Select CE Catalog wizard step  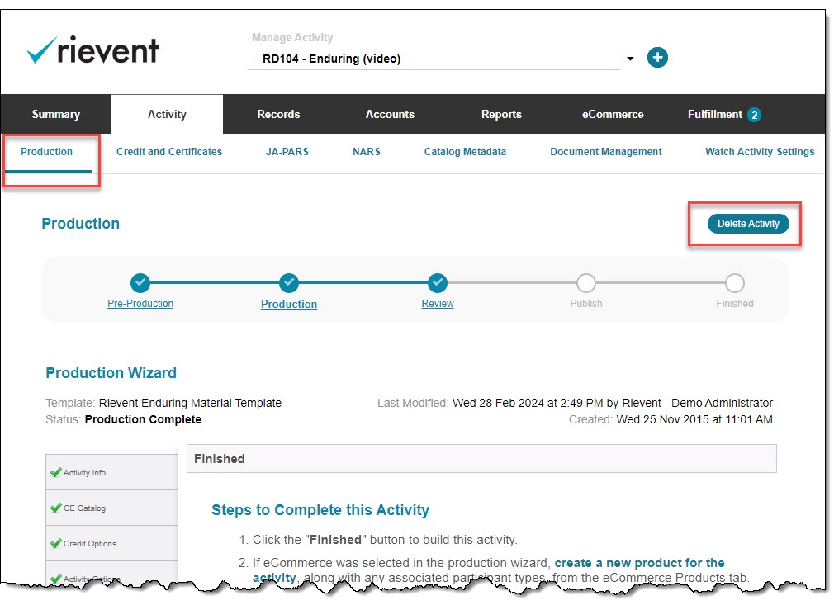coord(111,508)
